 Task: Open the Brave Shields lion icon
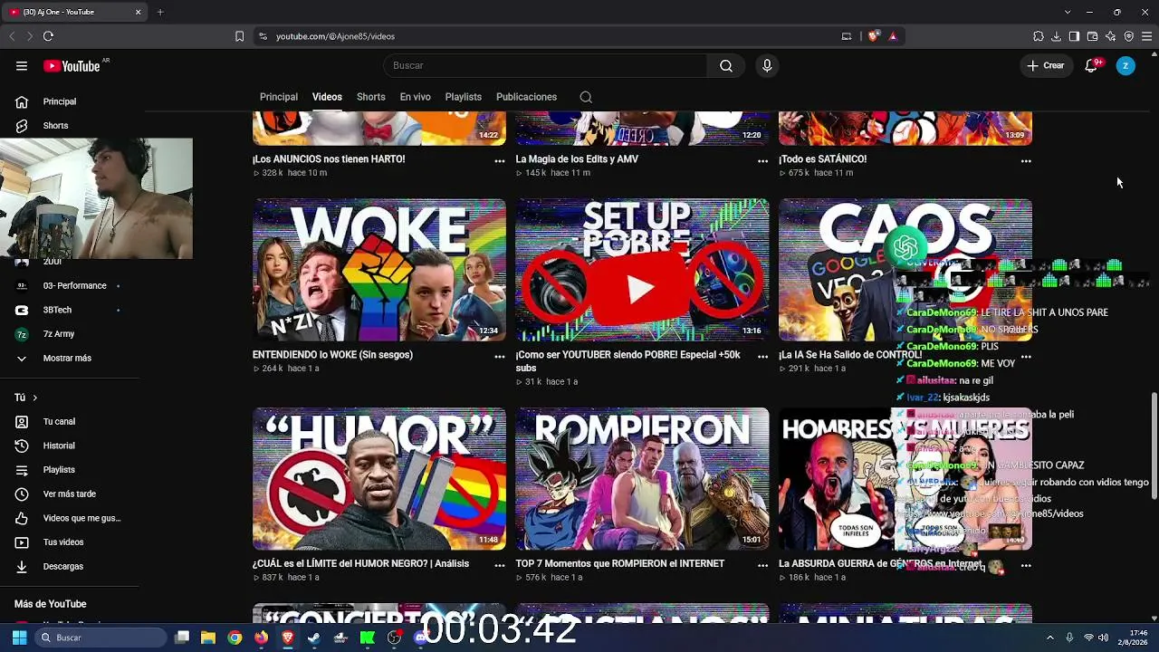[873, 36]
